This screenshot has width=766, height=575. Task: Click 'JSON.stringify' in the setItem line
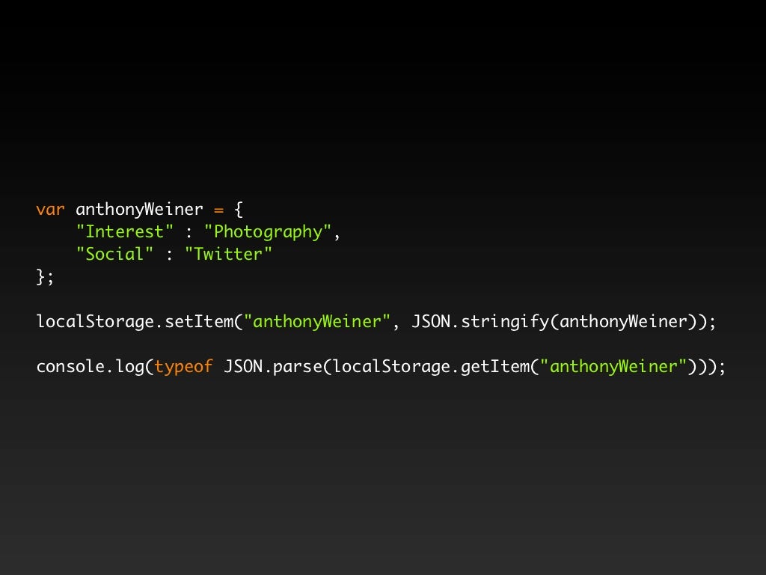coord(480,322)
